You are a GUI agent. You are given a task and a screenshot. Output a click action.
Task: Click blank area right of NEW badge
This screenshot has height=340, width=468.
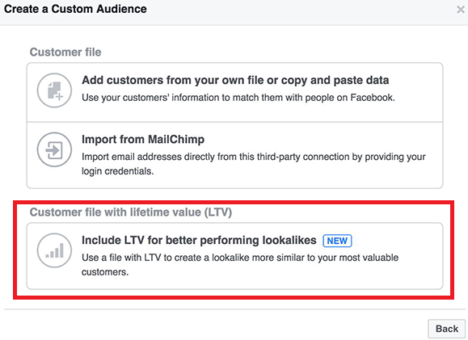(397, 241)
